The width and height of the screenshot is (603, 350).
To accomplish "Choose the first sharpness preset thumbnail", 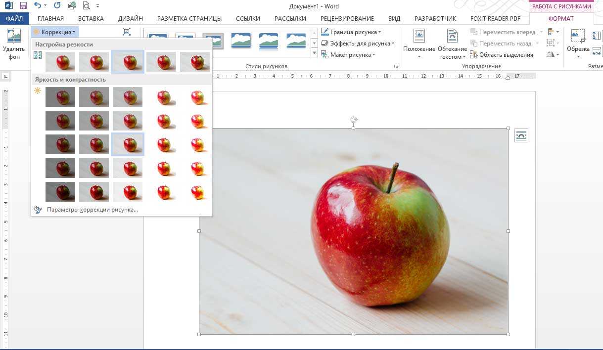I will tap(60, 62).
